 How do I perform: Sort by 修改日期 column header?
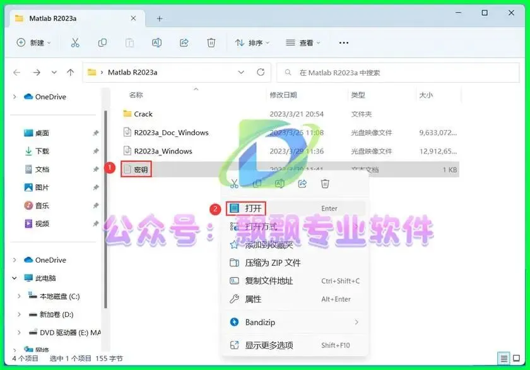click(283, 95)
